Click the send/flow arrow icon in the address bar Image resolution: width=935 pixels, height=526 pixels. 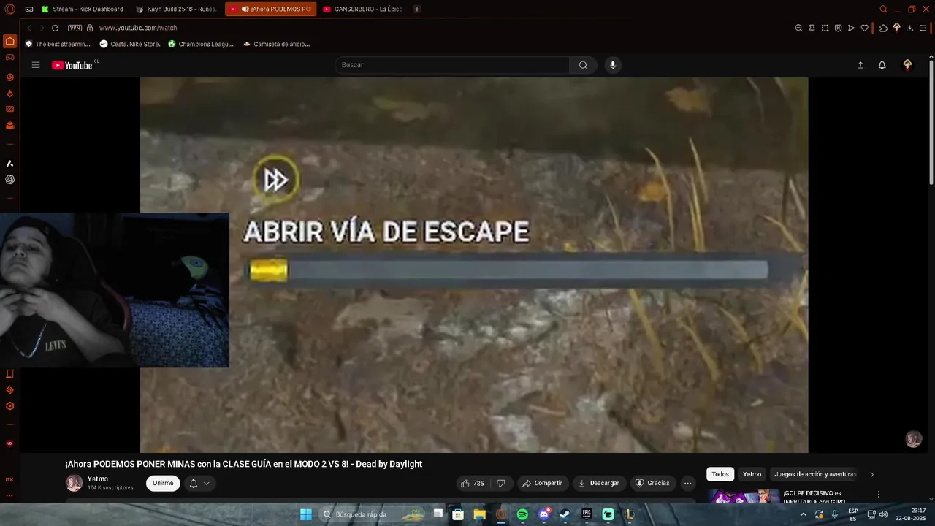tap(851, 28)
